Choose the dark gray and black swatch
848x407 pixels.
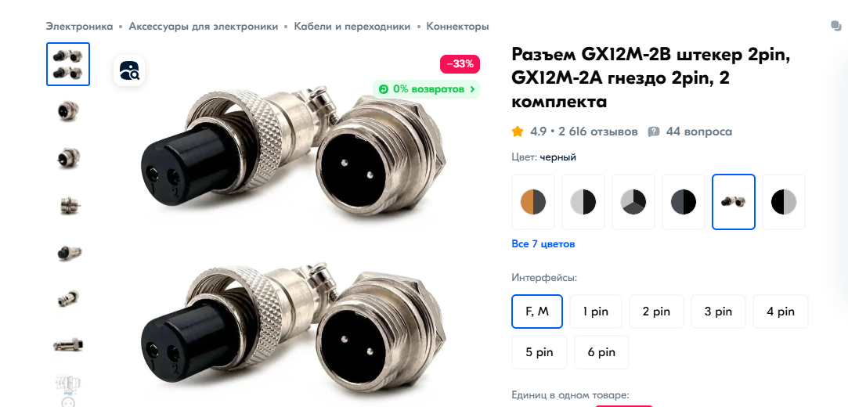[684, 202]
